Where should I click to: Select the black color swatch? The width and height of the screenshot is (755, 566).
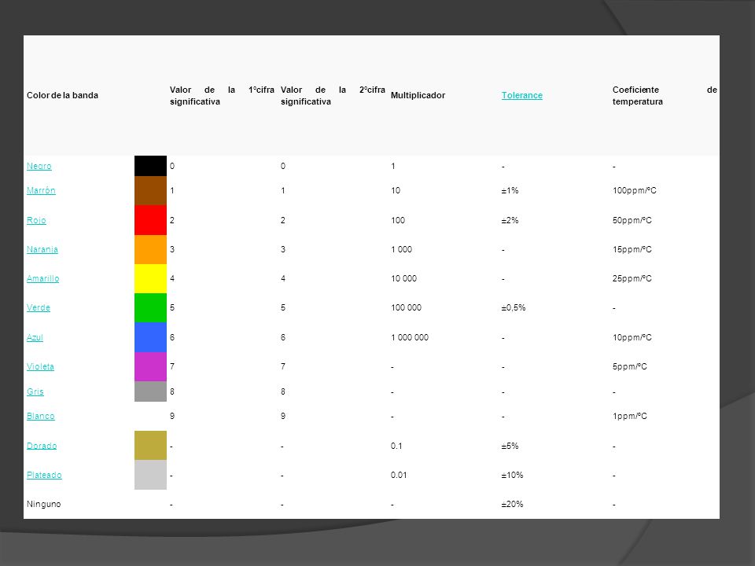pos(151,166)
